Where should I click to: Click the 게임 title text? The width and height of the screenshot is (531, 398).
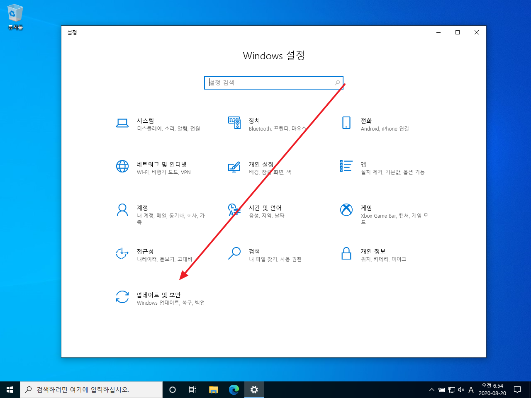[366, 208]
